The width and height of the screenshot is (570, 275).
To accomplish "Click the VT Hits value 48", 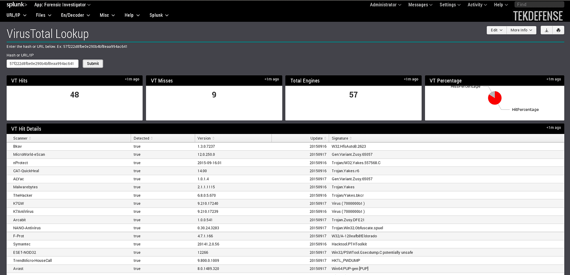I will [74, 95].
